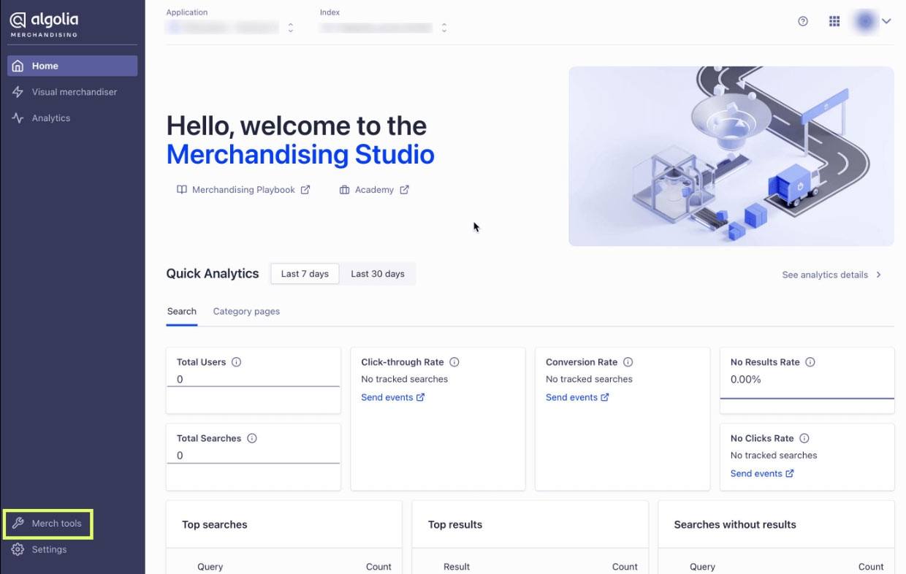Click external link icon beside Merchandising Playbook

tap(305, 190)
